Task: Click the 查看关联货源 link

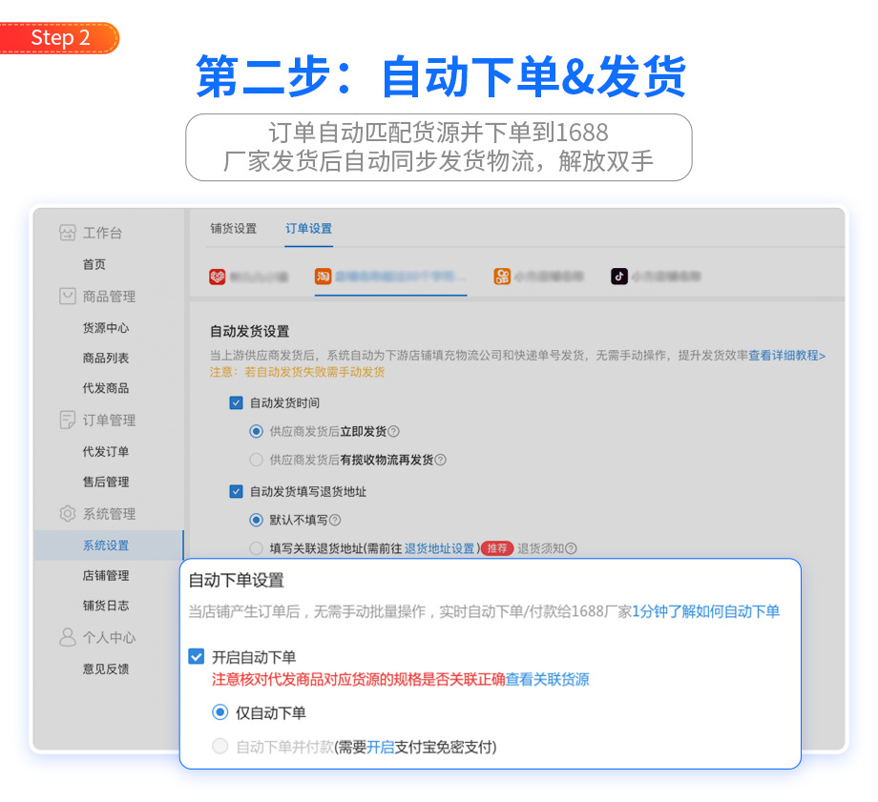Action: tap(548, 680)
